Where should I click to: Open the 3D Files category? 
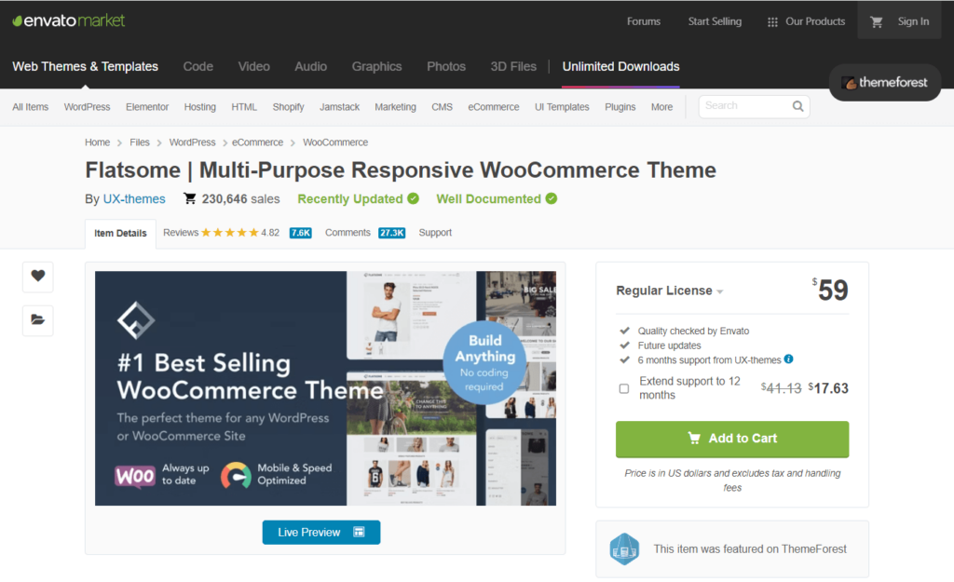(513, 66)
